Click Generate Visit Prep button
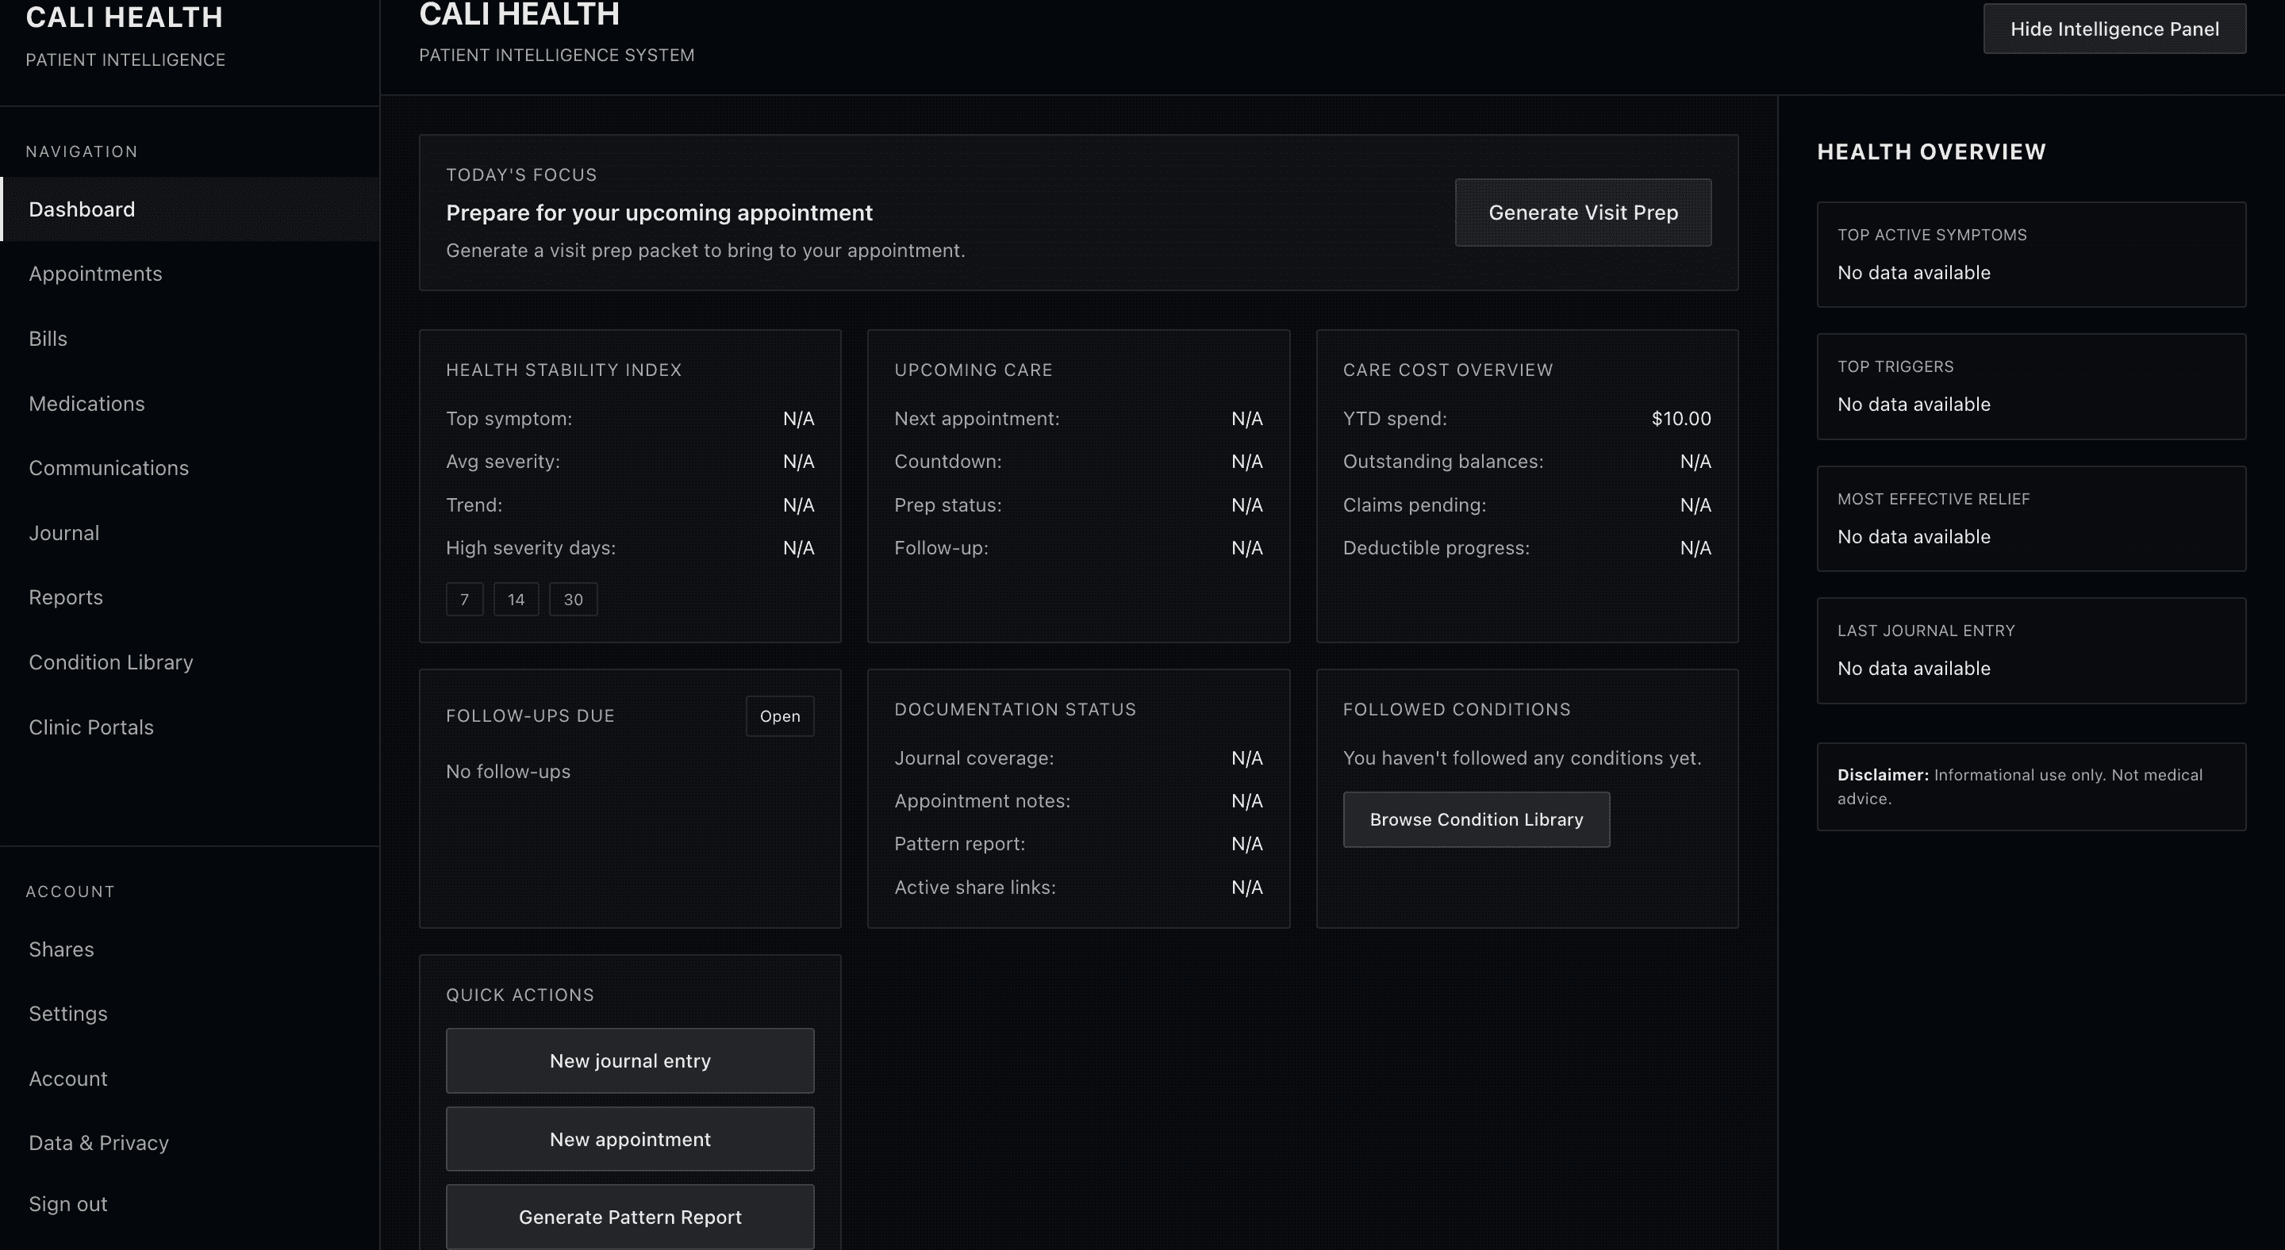Viewport: 2285px width, 1250px height. (1583, 213)
